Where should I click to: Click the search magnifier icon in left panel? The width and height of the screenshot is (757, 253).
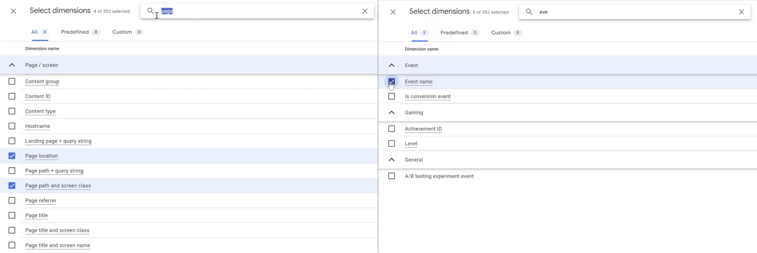151,11
